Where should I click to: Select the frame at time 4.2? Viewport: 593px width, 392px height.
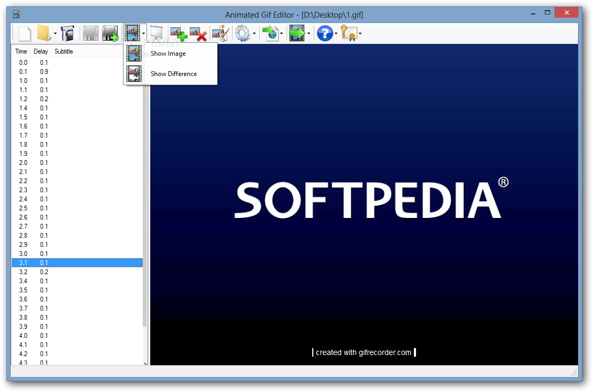(x=77, y=353)
